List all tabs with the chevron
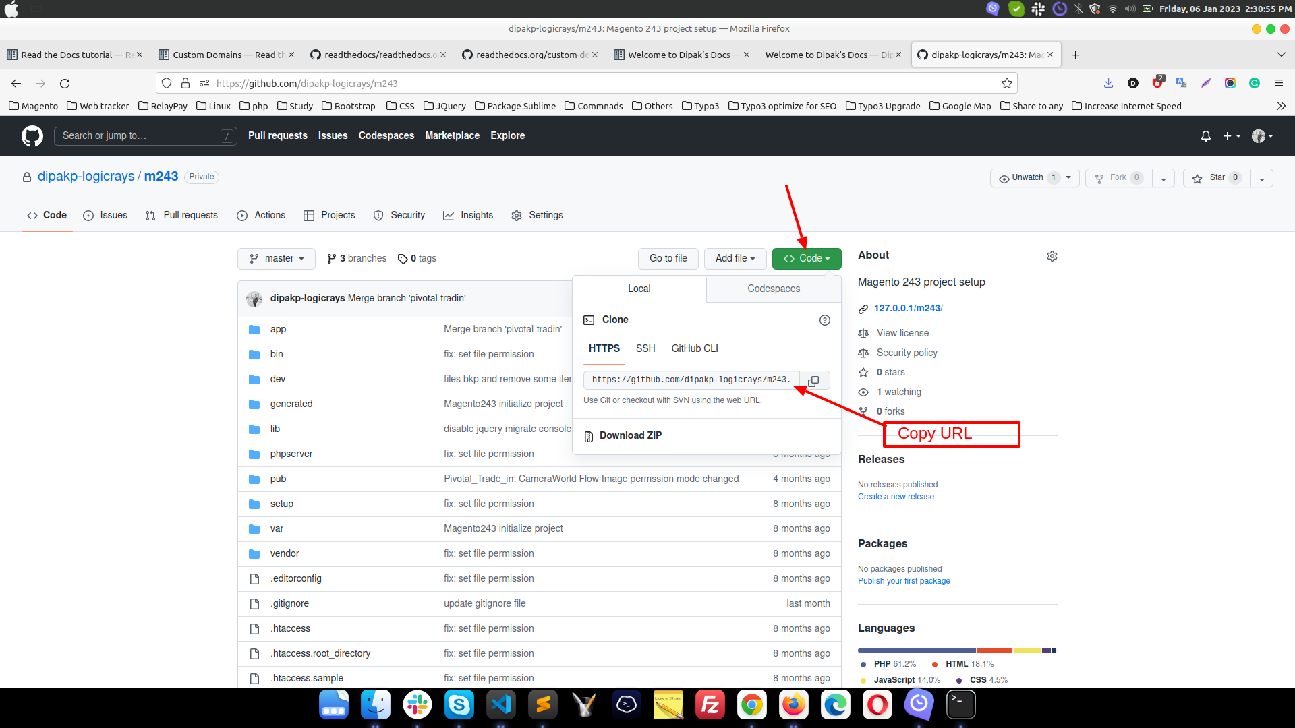 (x=1281, y=55)
